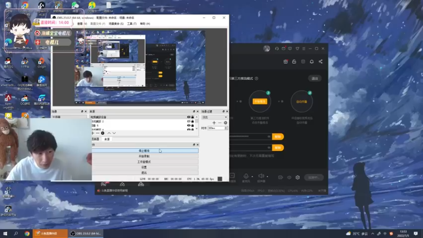
Task: Toggle lock on 图像 5 source
Action: tap(192, 125)
